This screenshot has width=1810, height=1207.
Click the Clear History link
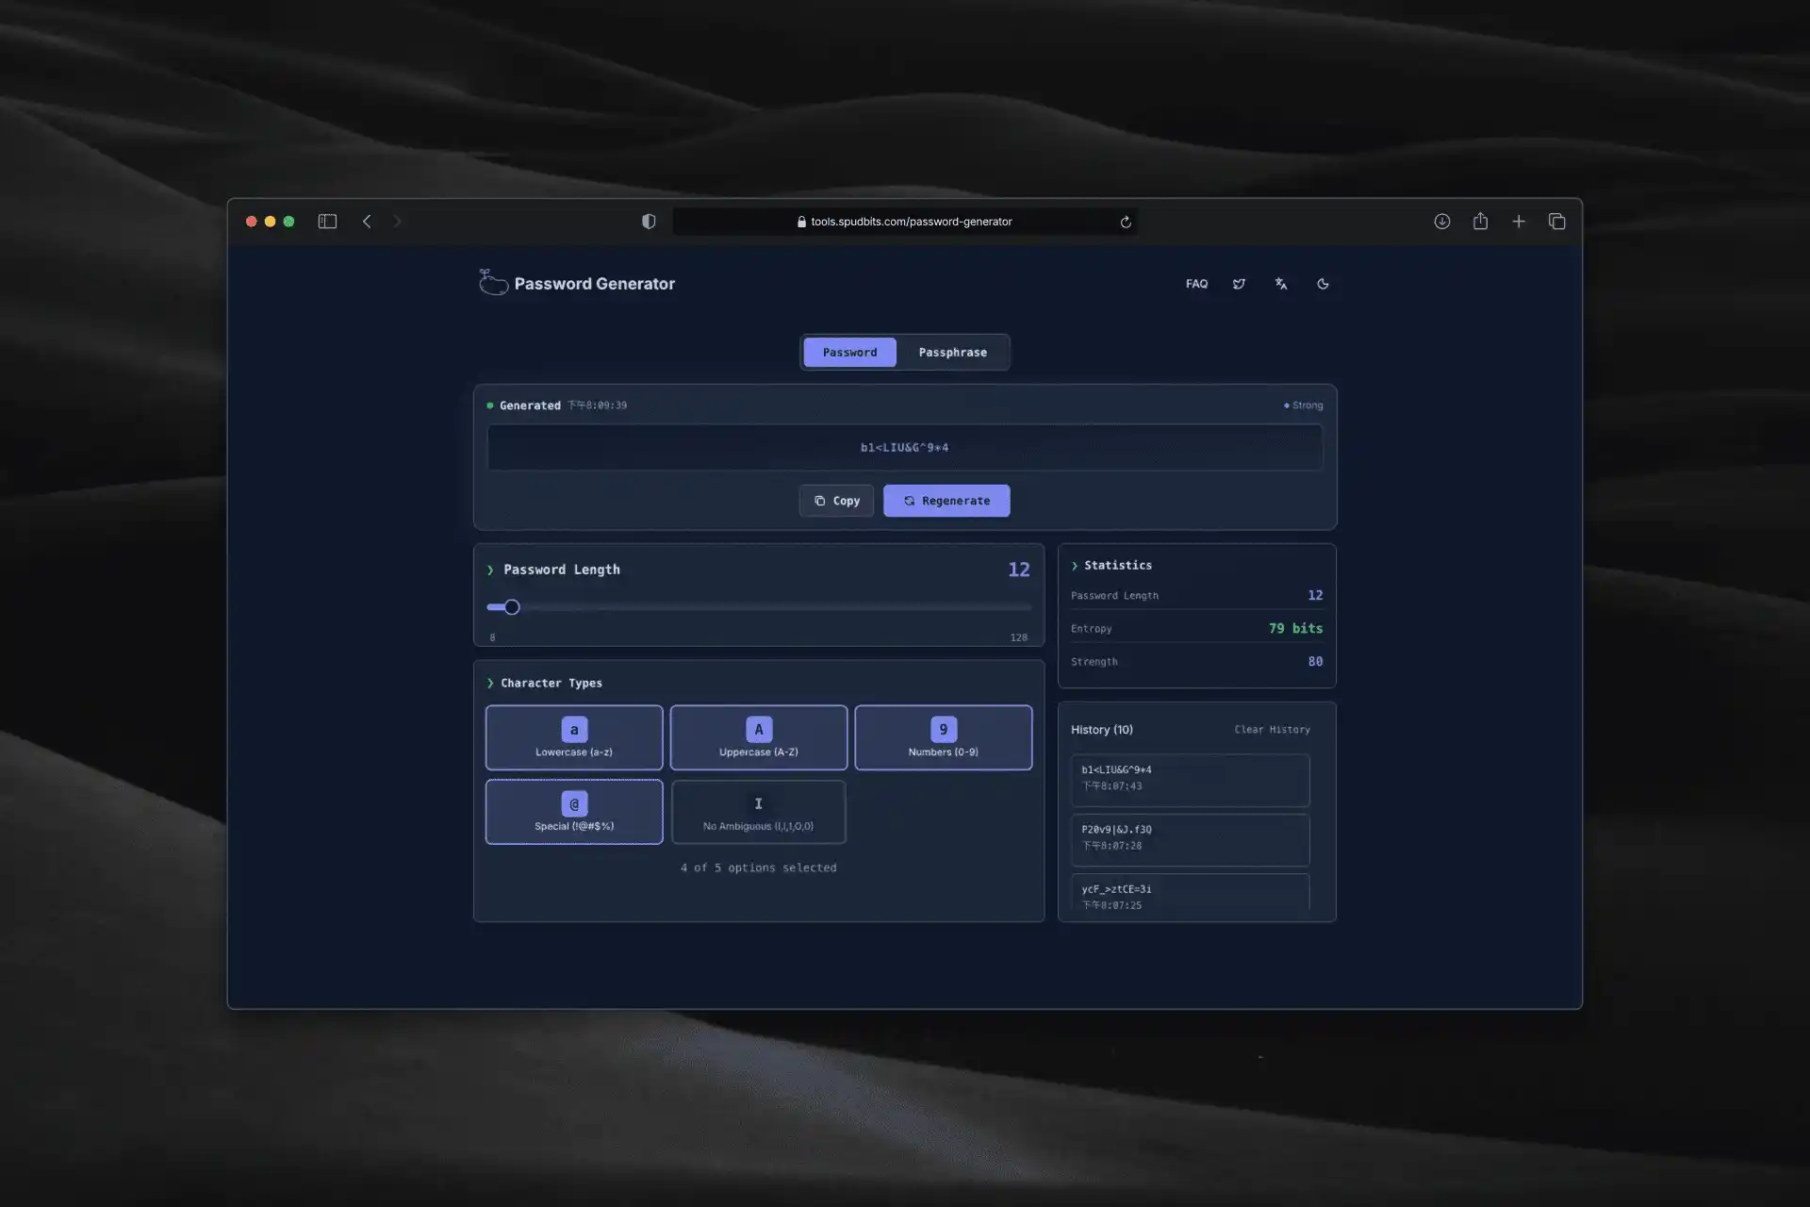(1272, 730)
